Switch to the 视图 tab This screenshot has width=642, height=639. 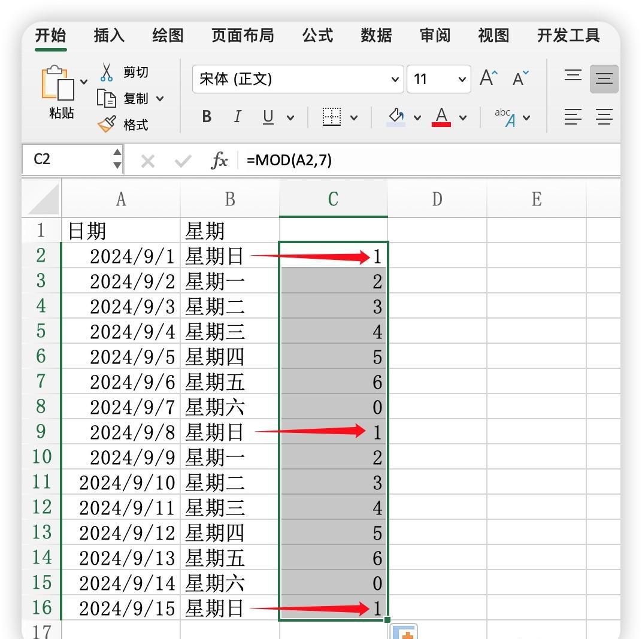tap(494, 35)
